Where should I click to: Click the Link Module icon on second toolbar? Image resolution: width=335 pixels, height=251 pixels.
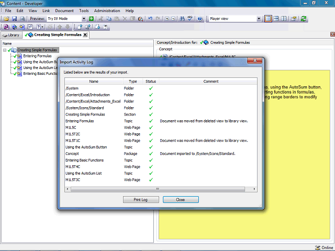click(6, 27)
